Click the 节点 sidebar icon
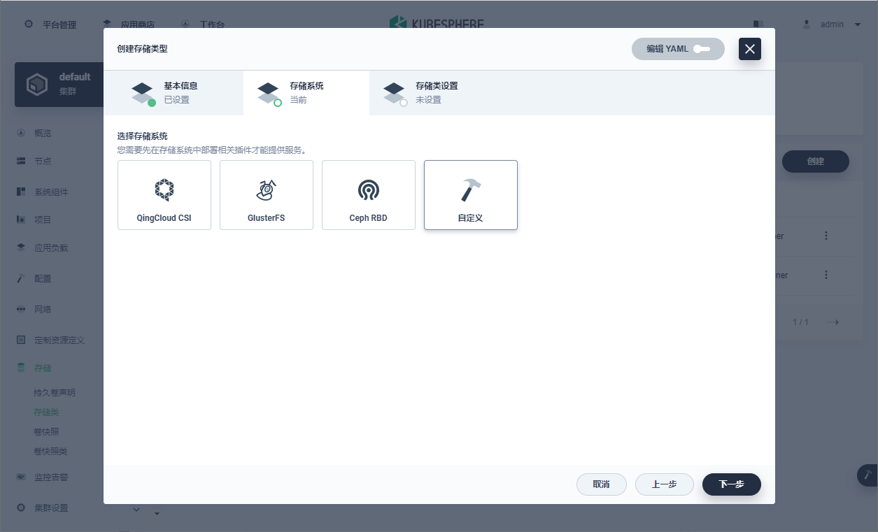Image resolution: width=878 pixels, height=532 pixels. (x=21, y=161)
